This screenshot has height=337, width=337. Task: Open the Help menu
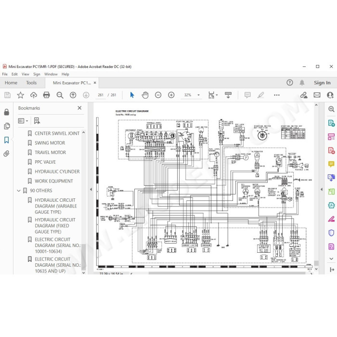65,74
